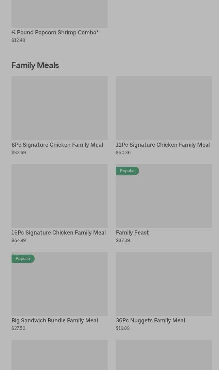The image size is (219, 370).
Task: Click the $33.69 price label
Action: tap(19, 152)
